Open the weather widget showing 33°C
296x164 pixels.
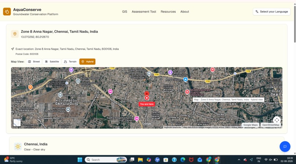click(13, 160)
